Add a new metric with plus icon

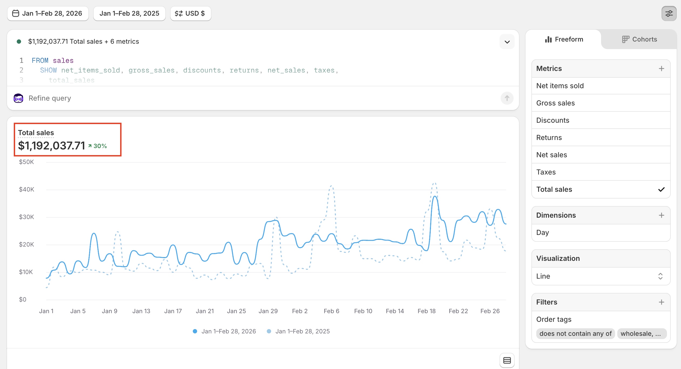(x=661, y=69)
